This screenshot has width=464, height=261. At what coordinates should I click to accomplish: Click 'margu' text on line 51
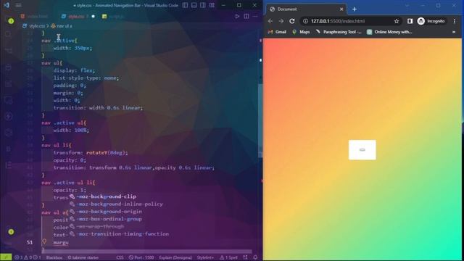click(61, 242)
